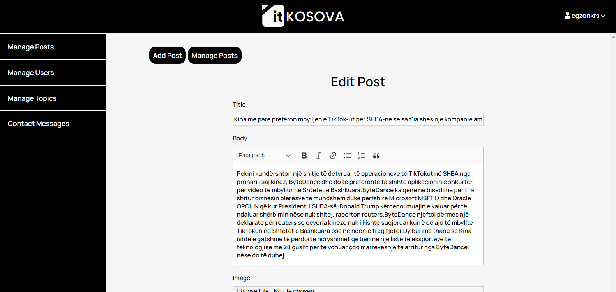Place cursor in the Body text editor

pyautogui.click(x=358, y=214)
